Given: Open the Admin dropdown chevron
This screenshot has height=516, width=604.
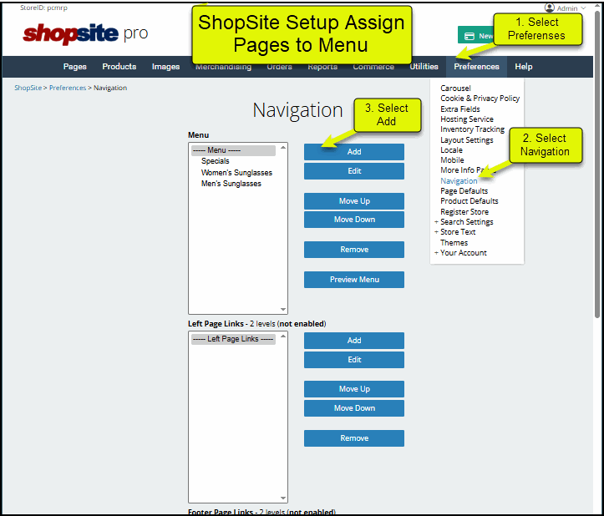Looking at the screenshot, I should [583, 8].
